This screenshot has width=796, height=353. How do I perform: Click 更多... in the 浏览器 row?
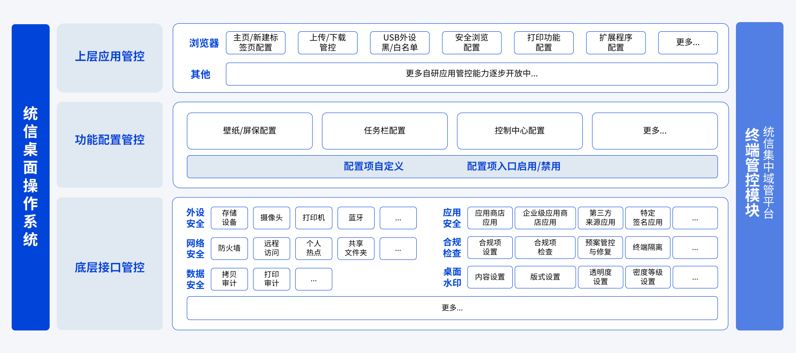pos(688,43)
